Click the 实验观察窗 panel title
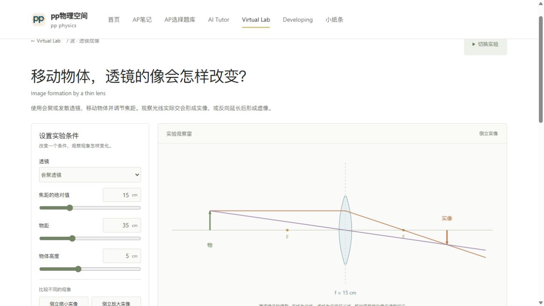The image size is (544, 306). (x=179, y=134)
